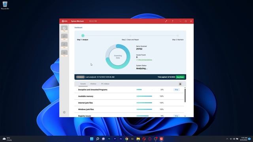Launch After Effects from the taskbar
The width and height of the screenshot is (253, 142).
click(121, 139)
